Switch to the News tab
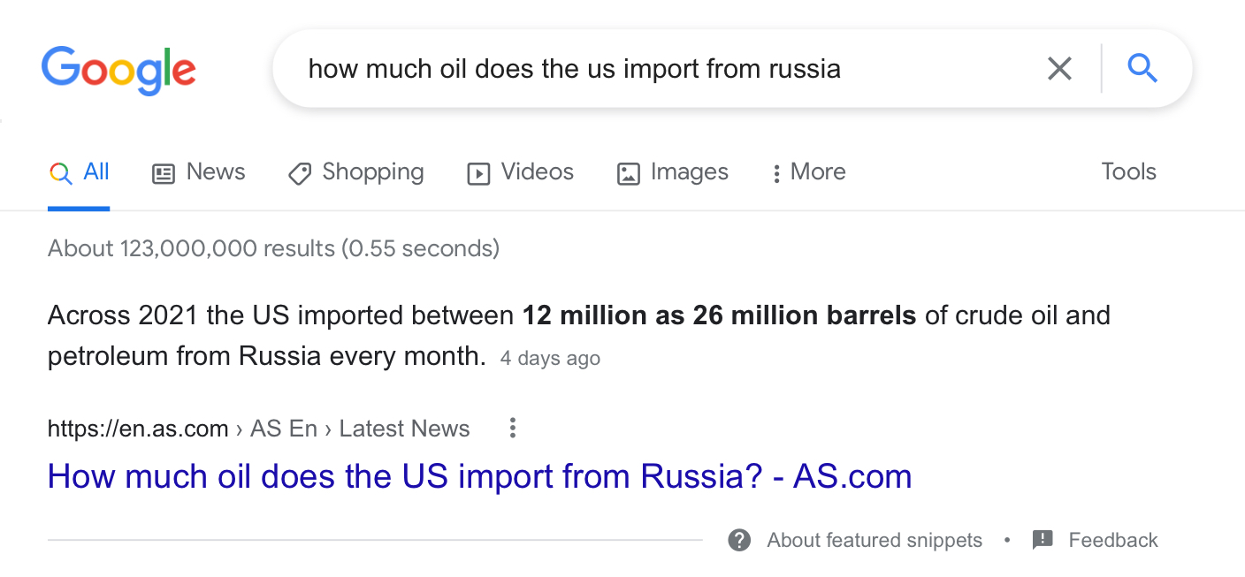The height and width of the screenshot is (577, 1245). [199, 172]
